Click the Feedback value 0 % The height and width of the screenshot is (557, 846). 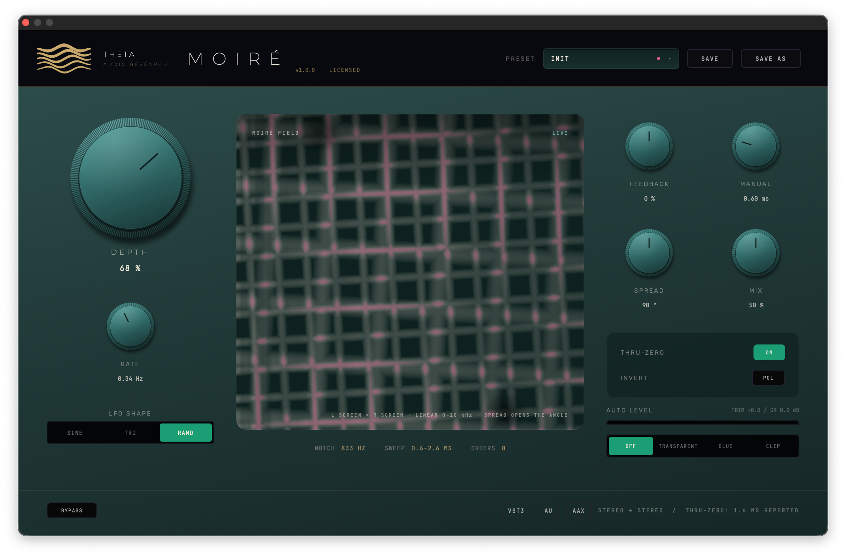(x=649, y=198)
